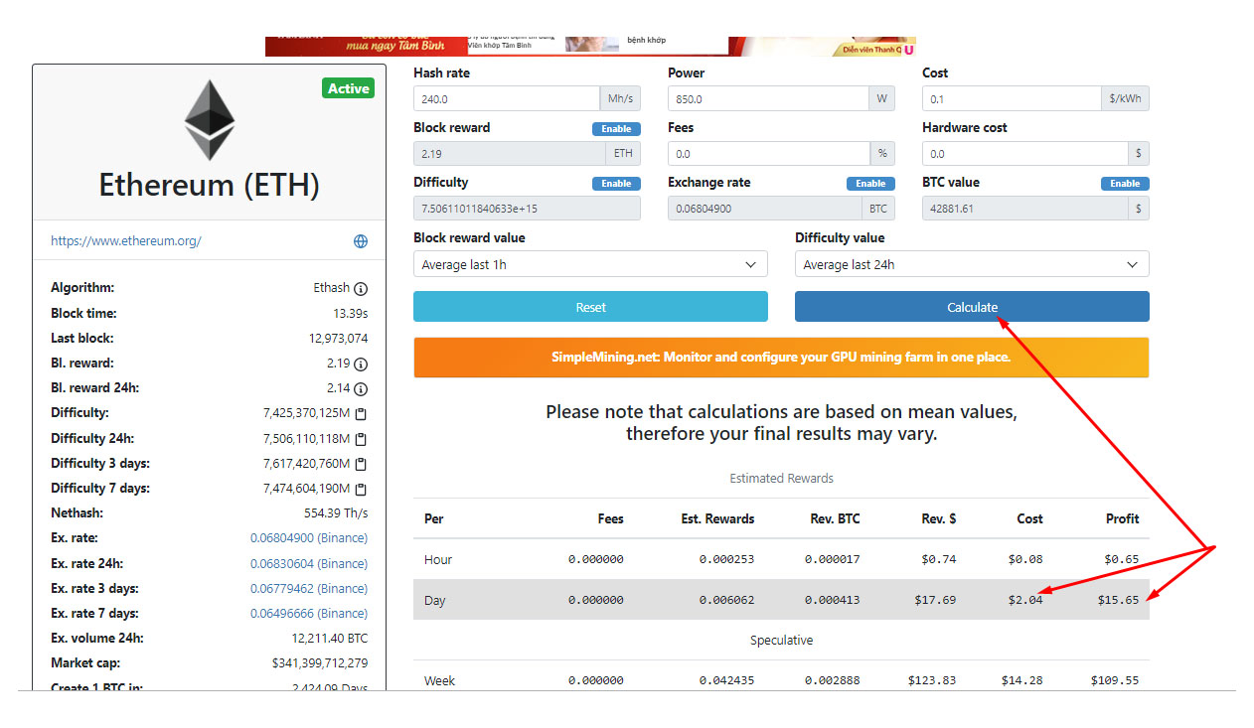1254x728 pixels.
Task: Click the Ethereum (ETH) heading
Action: point(209,186)
